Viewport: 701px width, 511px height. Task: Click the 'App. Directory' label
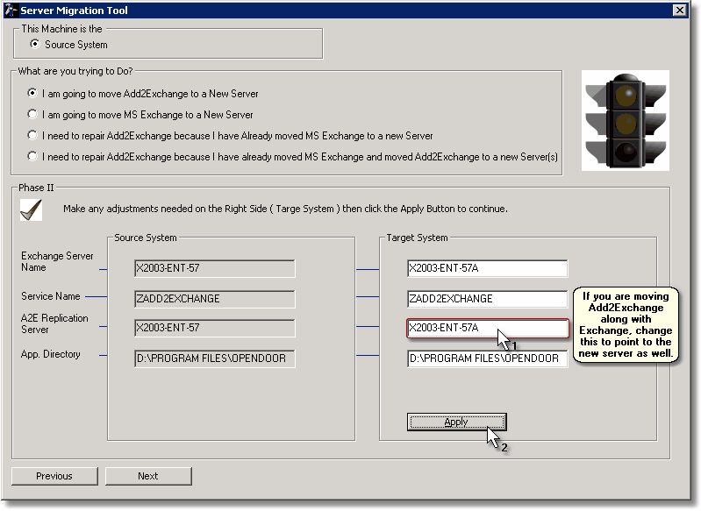(x=51, y=354)
